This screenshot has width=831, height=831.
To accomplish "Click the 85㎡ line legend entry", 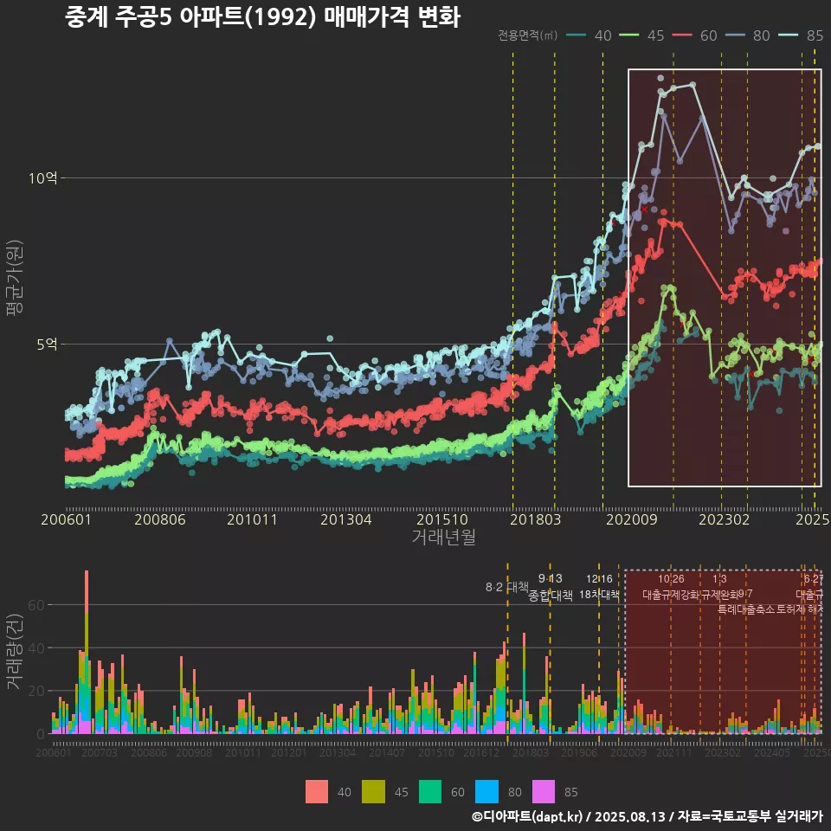I will (801, 35).
